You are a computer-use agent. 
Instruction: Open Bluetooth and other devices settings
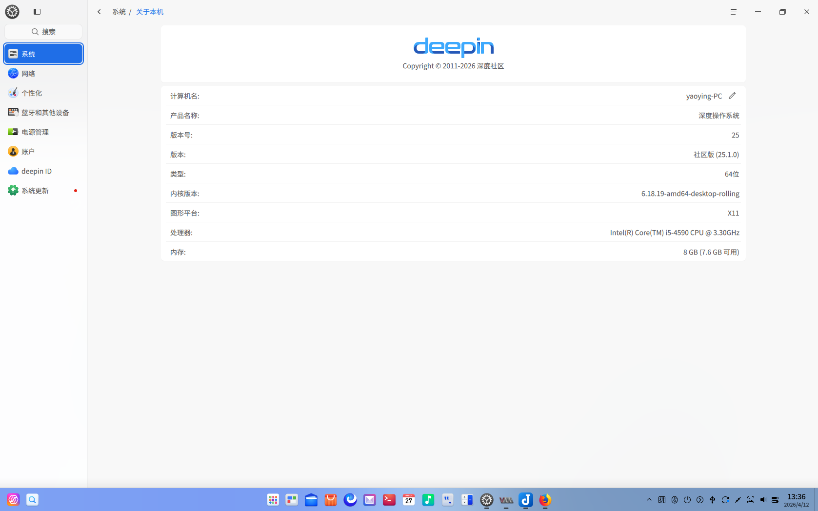[43, 112]
